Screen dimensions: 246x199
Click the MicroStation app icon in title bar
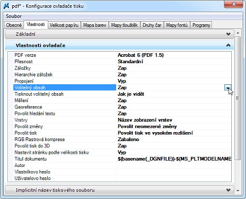[x=6, y=6]
